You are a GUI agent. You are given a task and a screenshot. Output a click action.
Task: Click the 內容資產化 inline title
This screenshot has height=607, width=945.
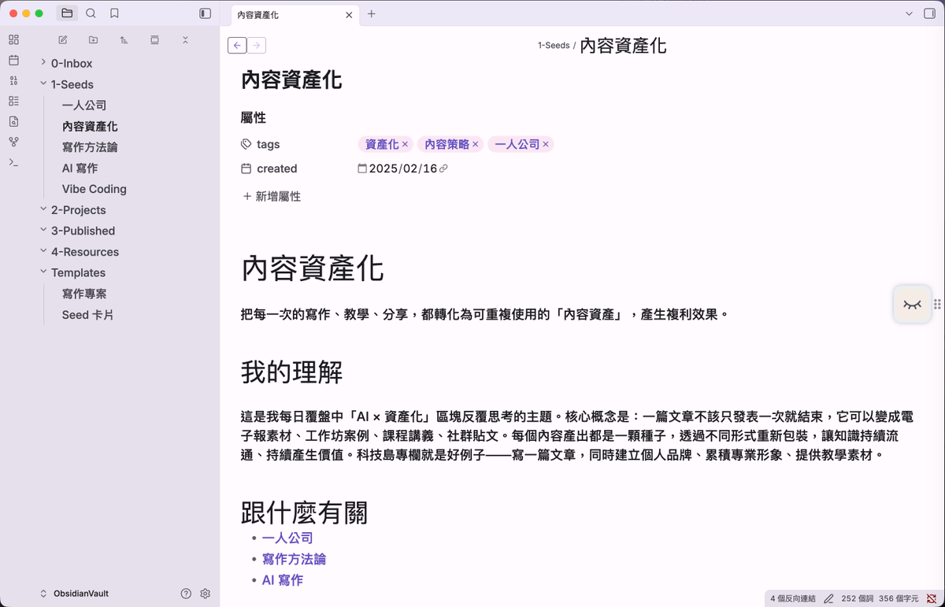point(291,80)
